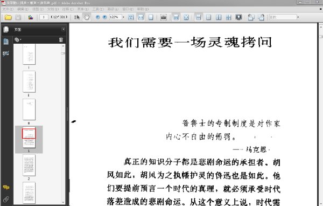Click the grayed Save disk icon
323x206 pixels.
pyautogui.click(x=18, y=17)
